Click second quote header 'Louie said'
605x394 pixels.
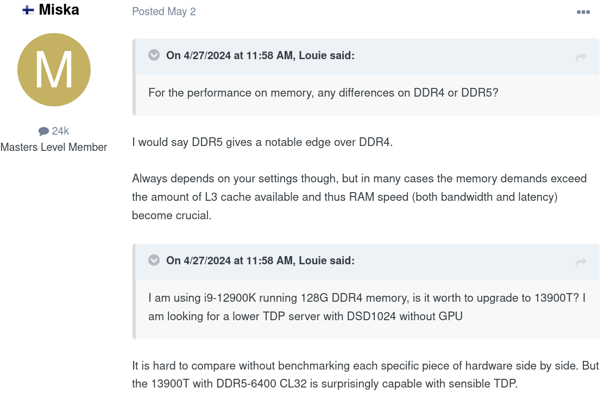[326, 260]
